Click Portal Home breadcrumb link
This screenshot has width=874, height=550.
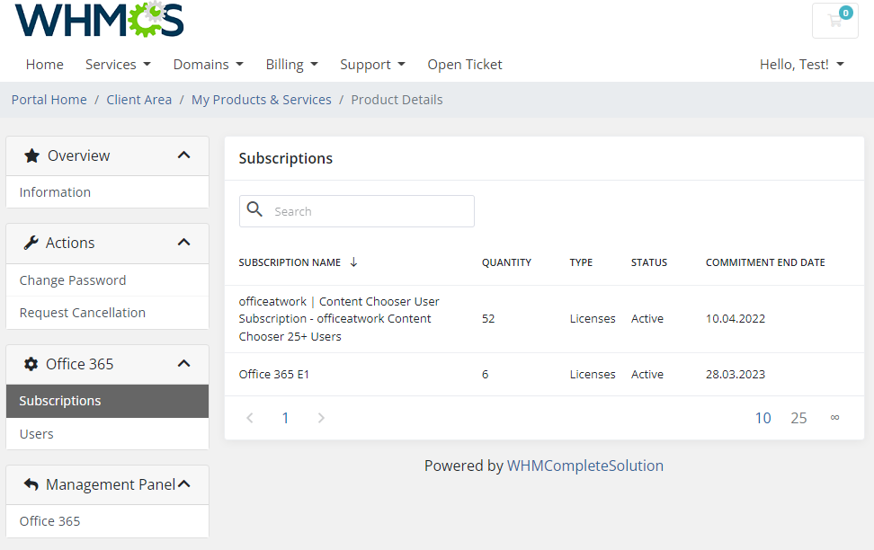pos(49,100)
